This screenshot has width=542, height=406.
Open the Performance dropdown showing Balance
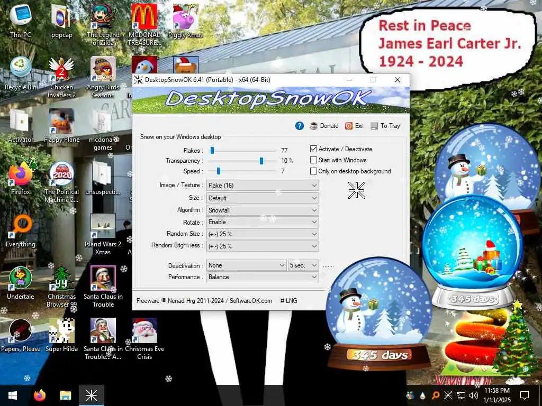tap(263, 277)
